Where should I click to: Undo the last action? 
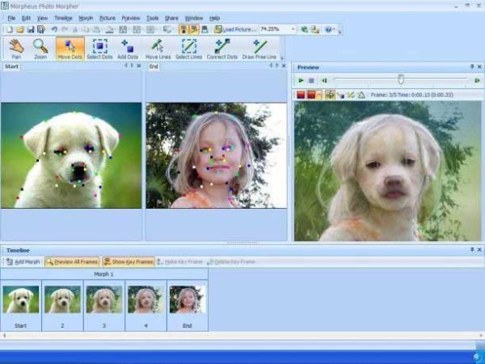click(54, 29)
